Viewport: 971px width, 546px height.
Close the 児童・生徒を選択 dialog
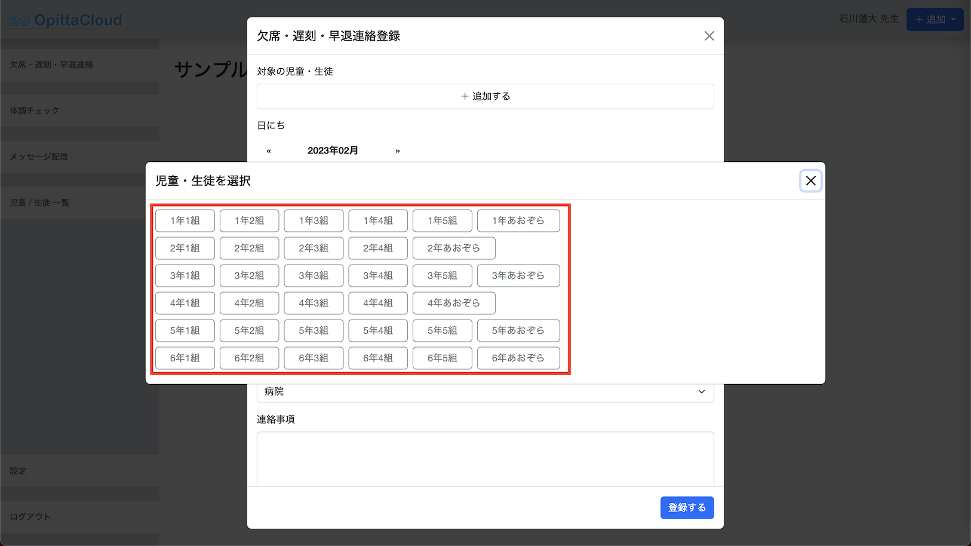pos(810,181)
